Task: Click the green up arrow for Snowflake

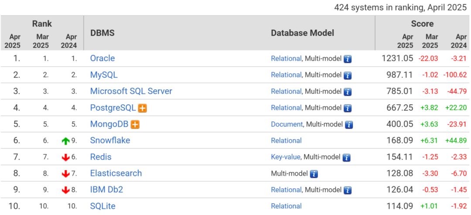Action: tap(66, 141)
